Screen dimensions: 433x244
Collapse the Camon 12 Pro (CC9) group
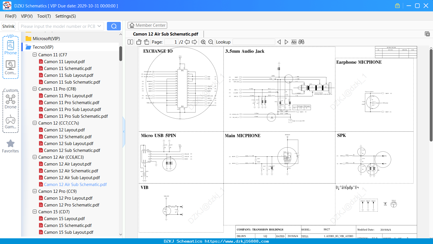pyautogui.click(x=35, y=191)
